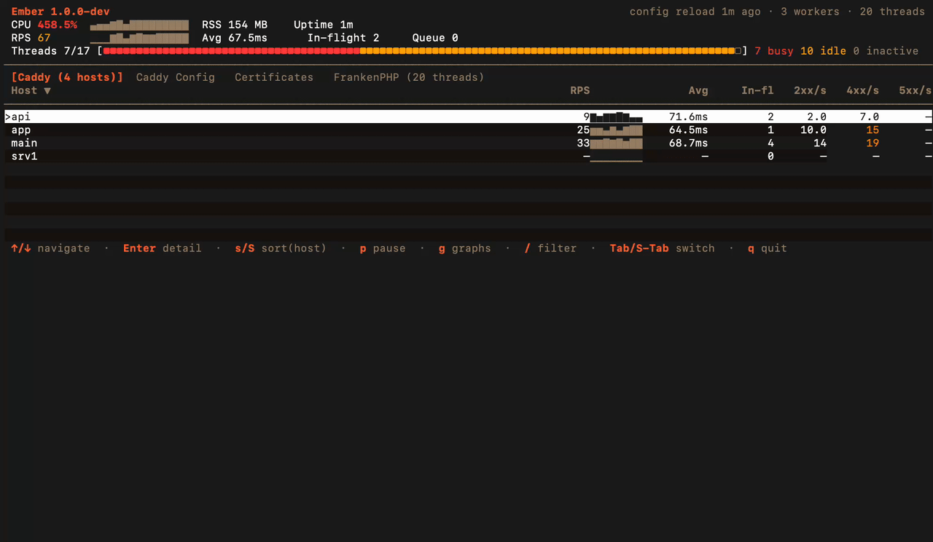Click the In-fl column header

click(x=757, y=90)
